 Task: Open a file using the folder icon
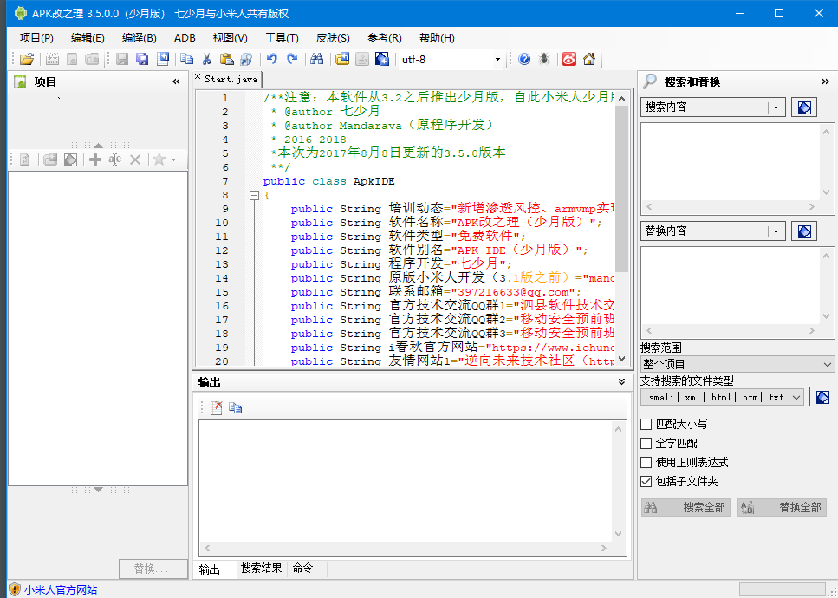26,59
